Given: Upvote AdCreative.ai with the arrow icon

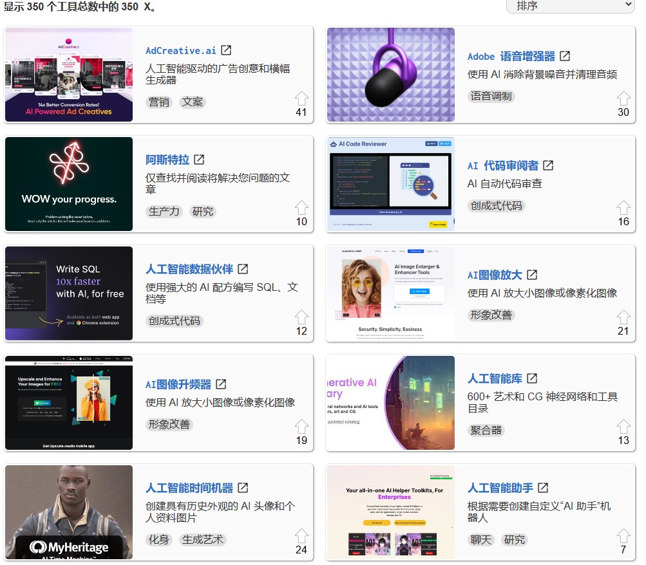Looking at the screenshot, I should click(x=301, y=98).
